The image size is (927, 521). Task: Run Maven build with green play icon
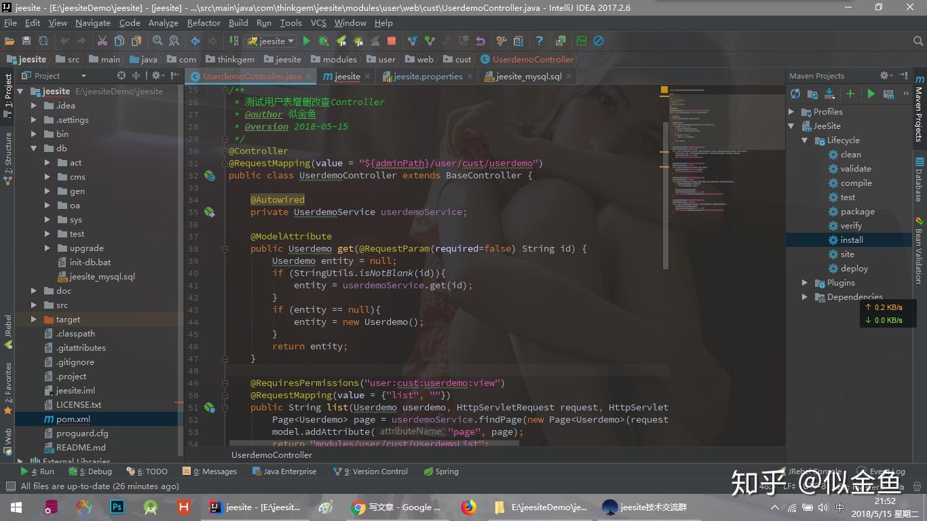click(871, 94)
